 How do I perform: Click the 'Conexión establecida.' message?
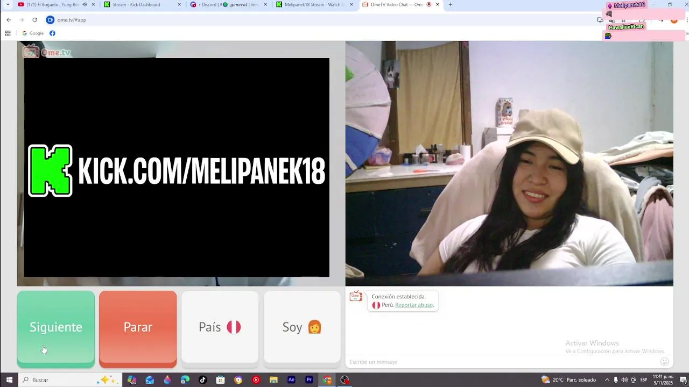click(398, 297)
